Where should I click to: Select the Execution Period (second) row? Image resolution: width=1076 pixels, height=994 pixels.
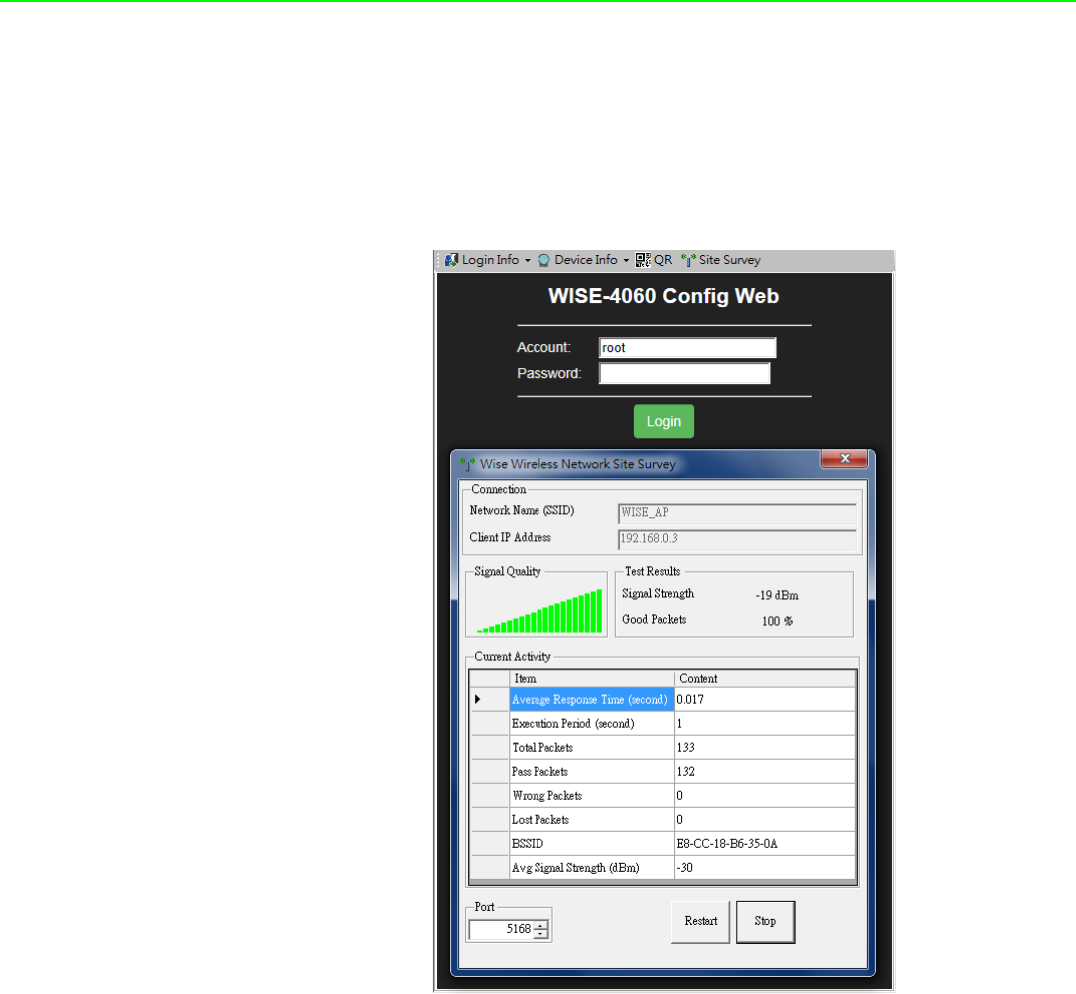coord(663,723)
